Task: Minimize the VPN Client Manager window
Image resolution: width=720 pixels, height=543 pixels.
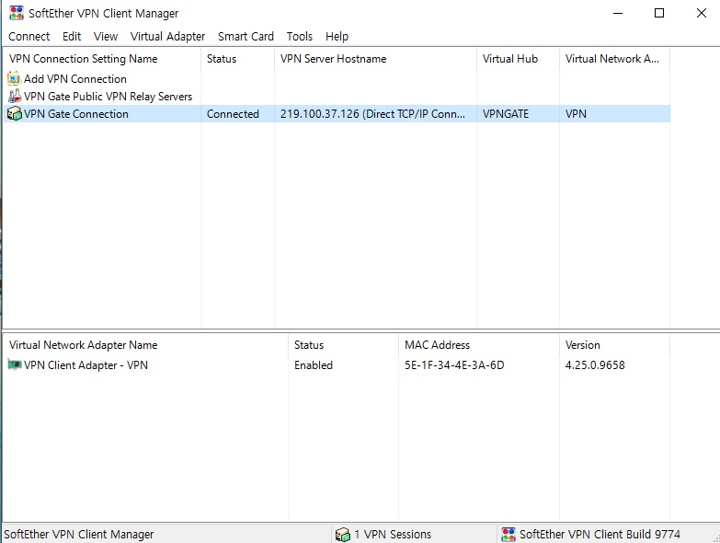Action: coord(618,13)
